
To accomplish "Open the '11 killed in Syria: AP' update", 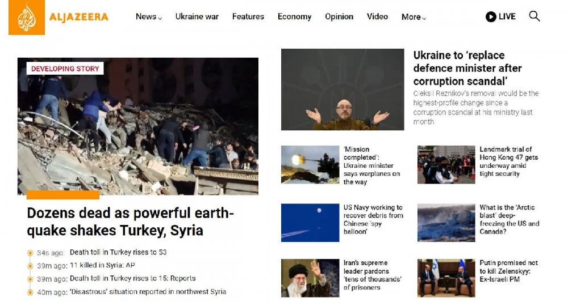I will (102, 265).
